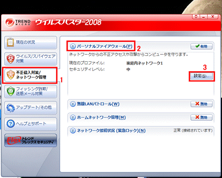
Task: Click the blue gears update icon
Action: 11,108
